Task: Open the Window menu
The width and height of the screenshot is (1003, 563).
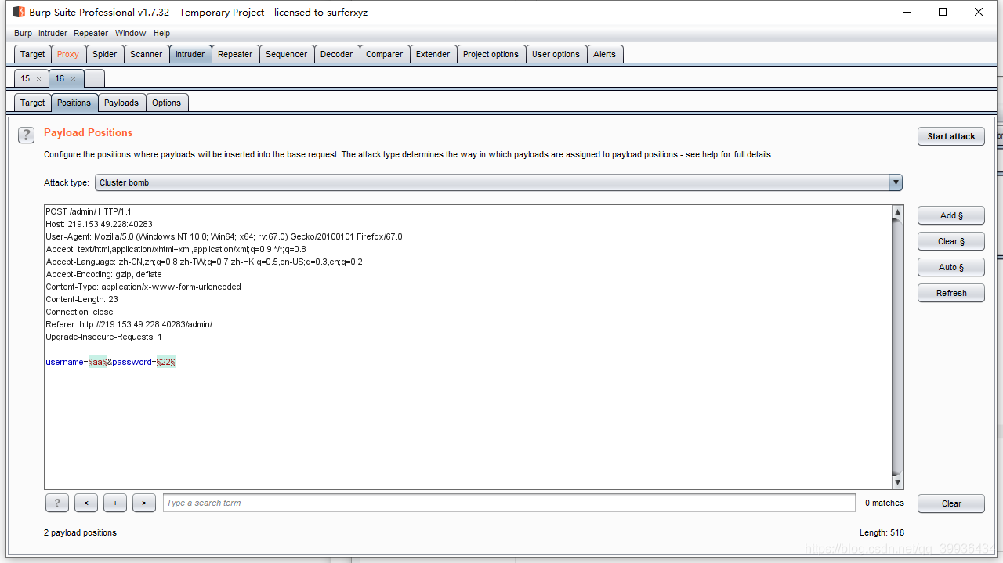Action: pos(130,33)
